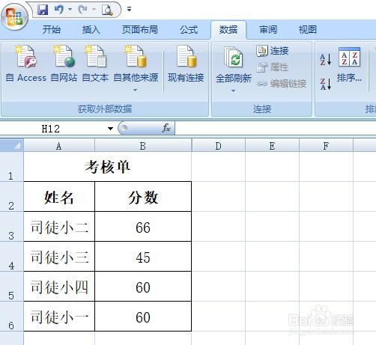Select row 6 header
This screenshot has height=345, width=376.
[x=11, y=317]
